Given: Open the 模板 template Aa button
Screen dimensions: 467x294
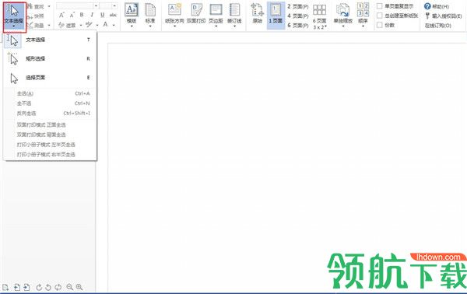Looking at the screenshot, I should click(x=132, y=16).
